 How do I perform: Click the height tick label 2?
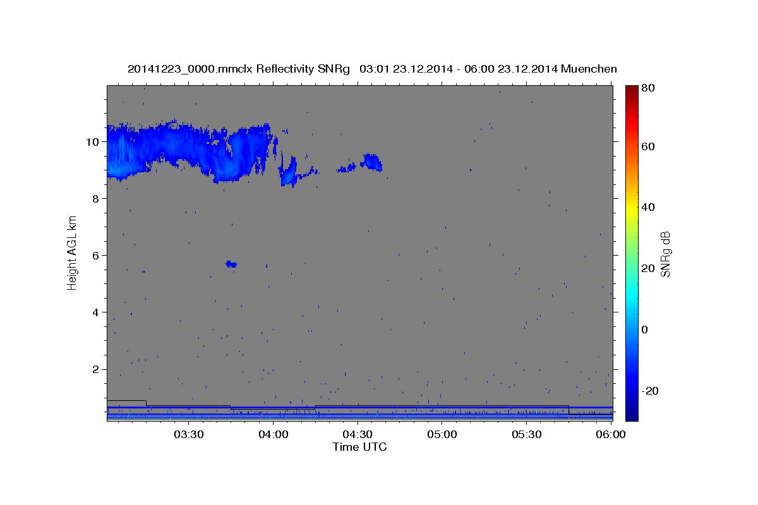[x=96, y=369]
